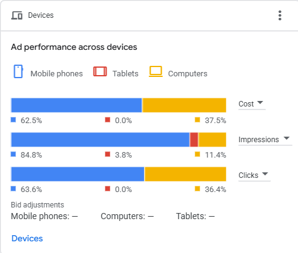The image size is (298, 253).
Task: Click the Tablets legend label
Action: tap(126, 74)
